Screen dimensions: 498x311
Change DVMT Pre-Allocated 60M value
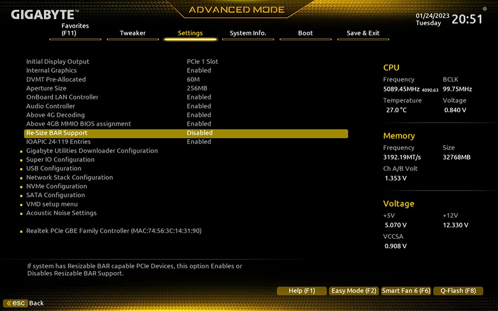tap(193, 79)
